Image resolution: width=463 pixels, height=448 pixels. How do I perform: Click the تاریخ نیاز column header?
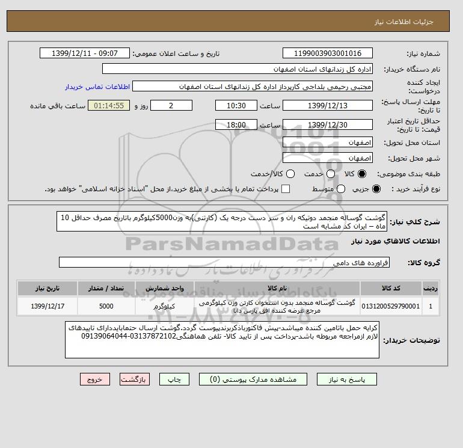coord(48,288)
